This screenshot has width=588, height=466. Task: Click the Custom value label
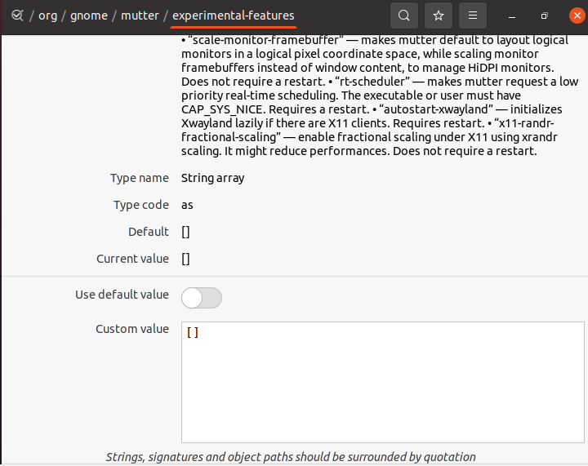click(x=132, y=329)
